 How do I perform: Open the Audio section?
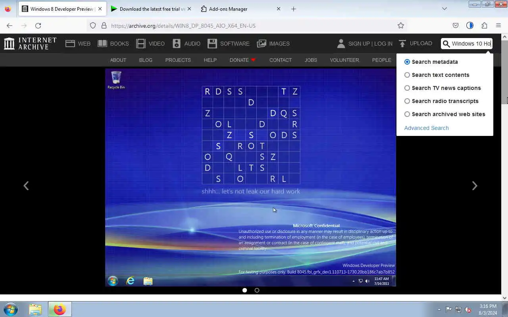186,44
